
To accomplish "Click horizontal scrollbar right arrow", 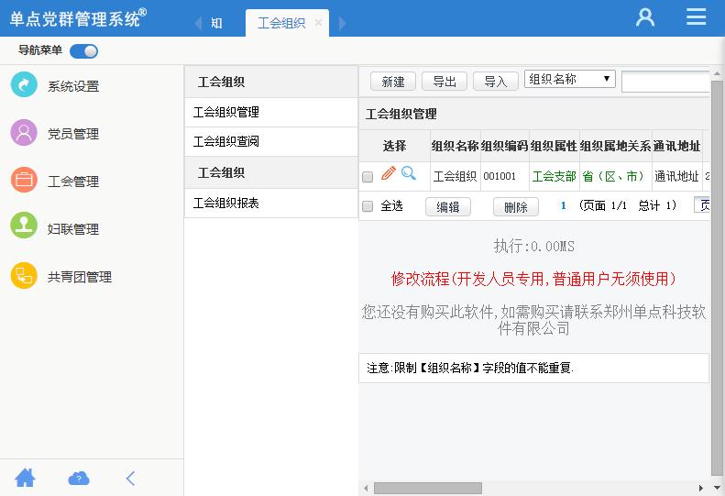I will tap(701, 488).
